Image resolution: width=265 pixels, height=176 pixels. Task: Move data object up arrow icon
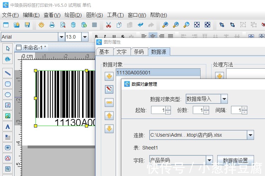point(109,116)
